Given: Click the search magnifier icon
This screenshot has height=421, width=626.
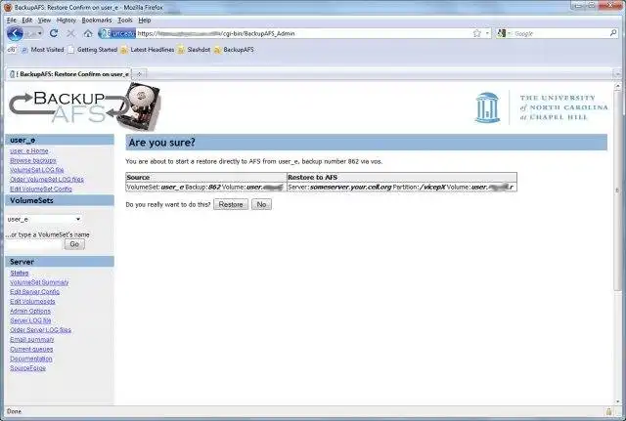Looking at the screenshot, I should (x=613, y=33).
